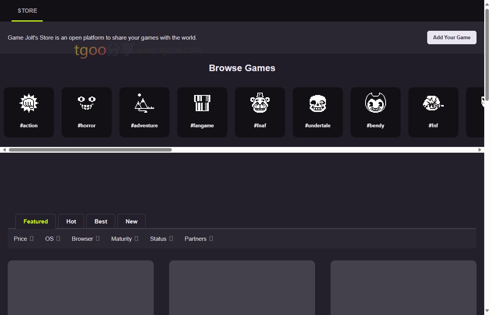Click the Add Your Game button

click(451, 38)
